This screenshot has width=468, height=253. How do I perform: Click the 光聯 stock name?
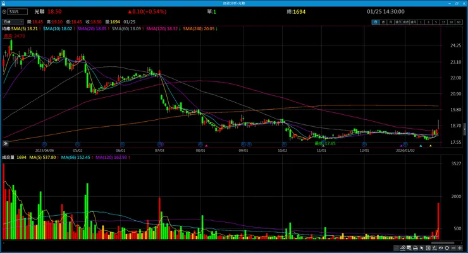point(39,11)
